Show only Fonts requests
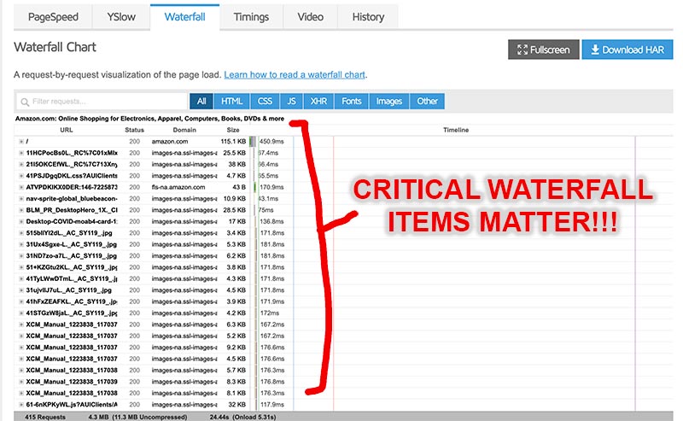The image size is (683, 421). point(351,101)
